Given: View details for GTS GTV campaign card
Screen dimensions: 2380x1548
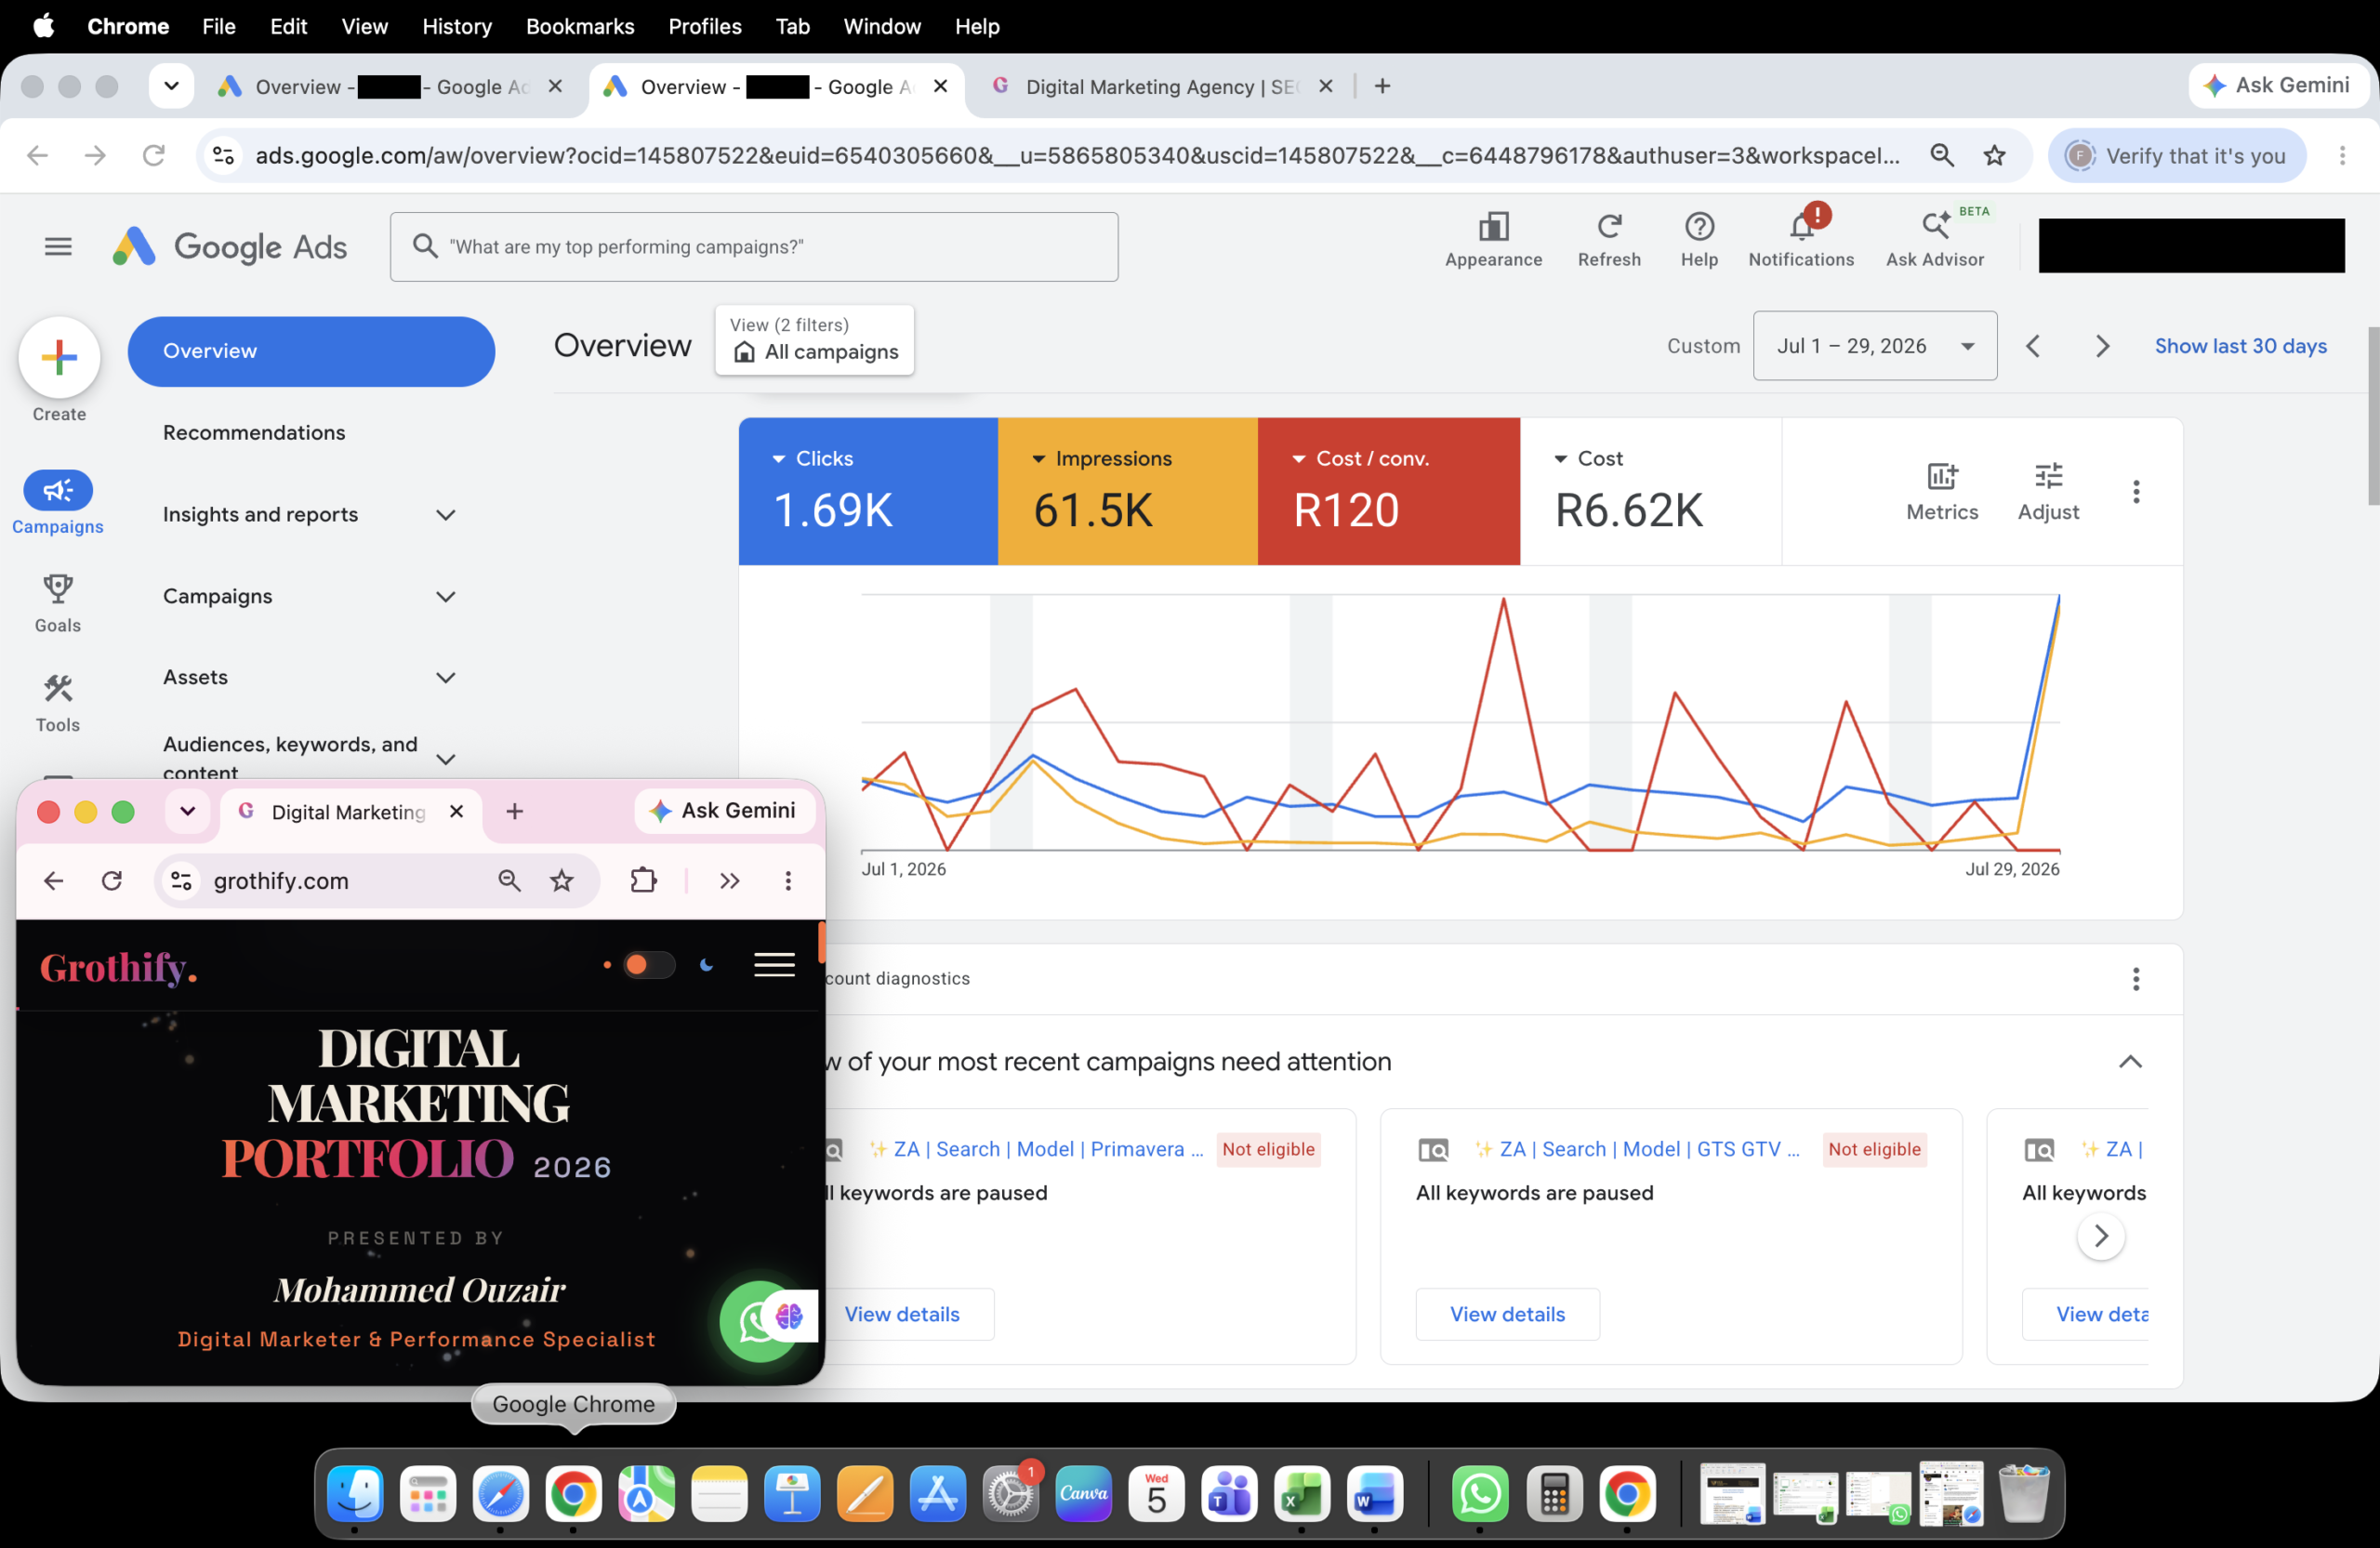Looking at the screenshot, I should click(1507, 1314).
